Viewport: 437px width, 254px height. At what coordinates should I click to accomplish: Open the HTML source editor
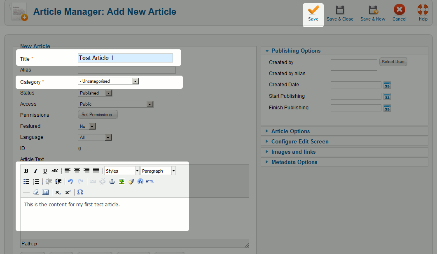pyautogui.click(x=150, y=181)
